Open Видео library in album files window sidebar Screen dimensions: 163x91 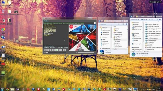click(135, 35)
